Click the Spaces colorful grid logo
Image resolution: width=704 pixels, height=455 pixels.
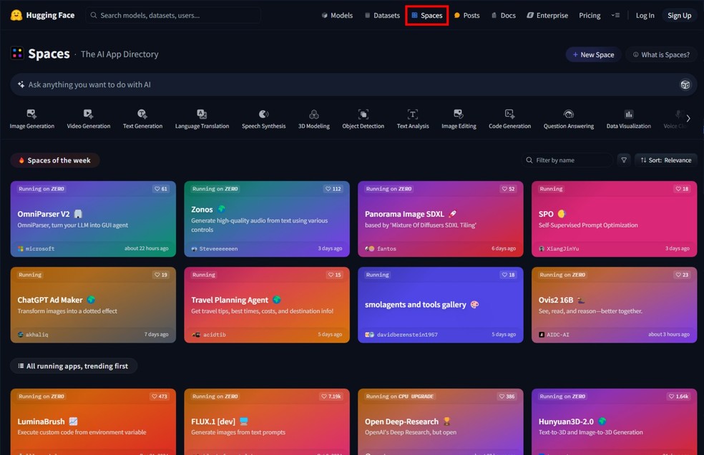(17, 54)
